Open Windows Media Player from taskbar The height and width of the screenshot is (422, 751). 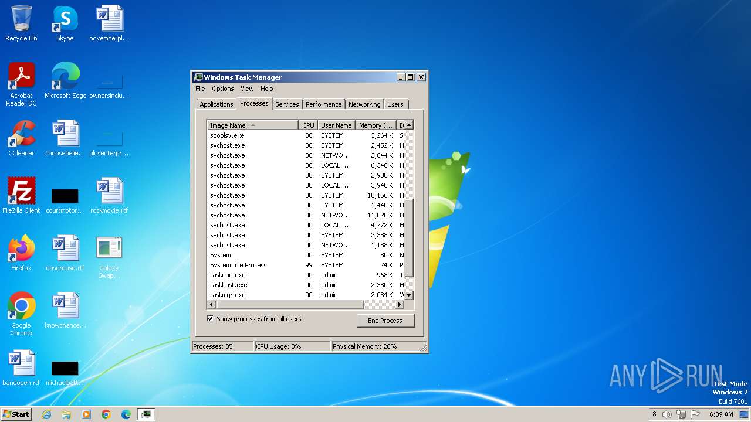(86, 414)
